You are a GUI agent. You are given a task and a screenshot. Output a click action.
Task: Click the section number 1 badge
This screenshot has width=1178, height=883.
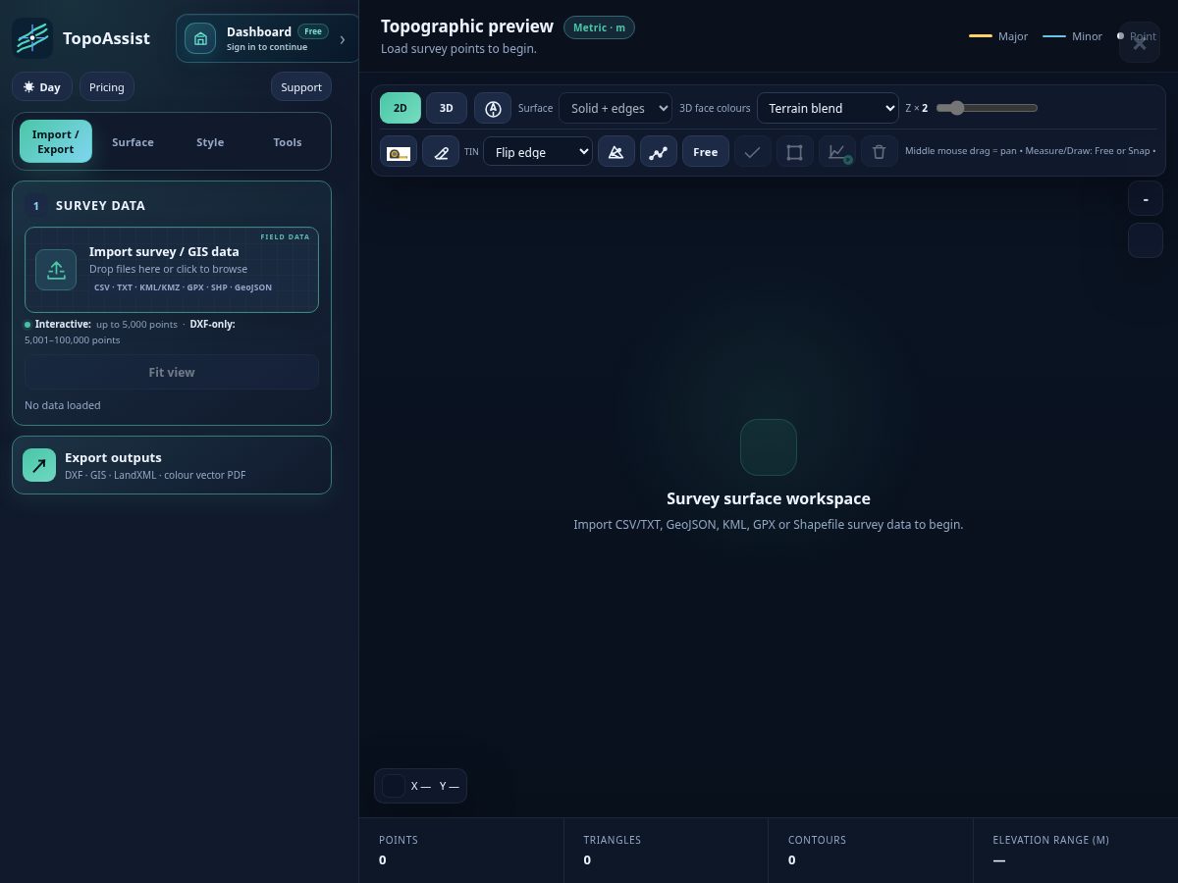point(36,205)
